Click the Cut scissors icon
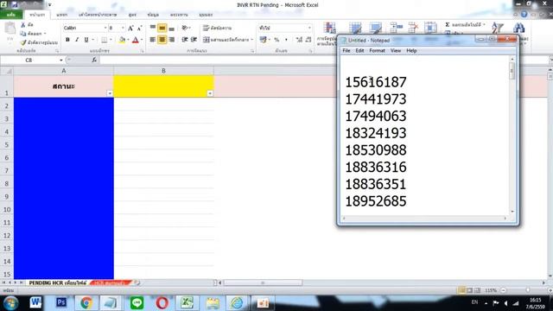This screenshot has width=553, height=311. [23, 25]
